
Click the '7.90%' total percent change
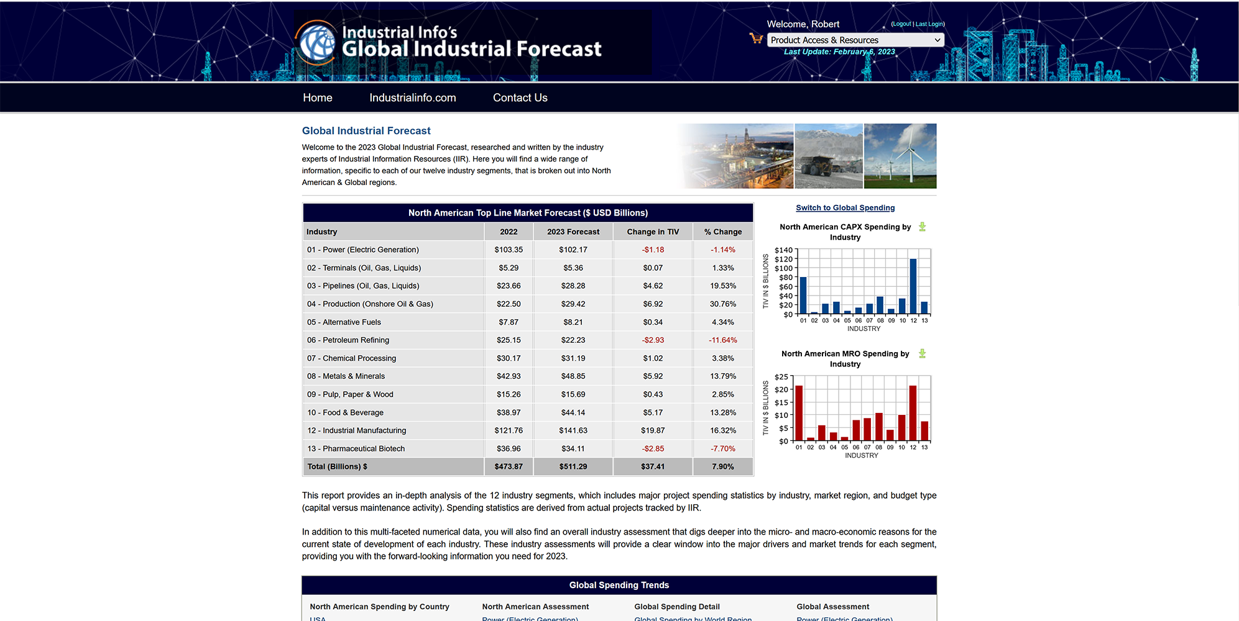click(723, 466)
